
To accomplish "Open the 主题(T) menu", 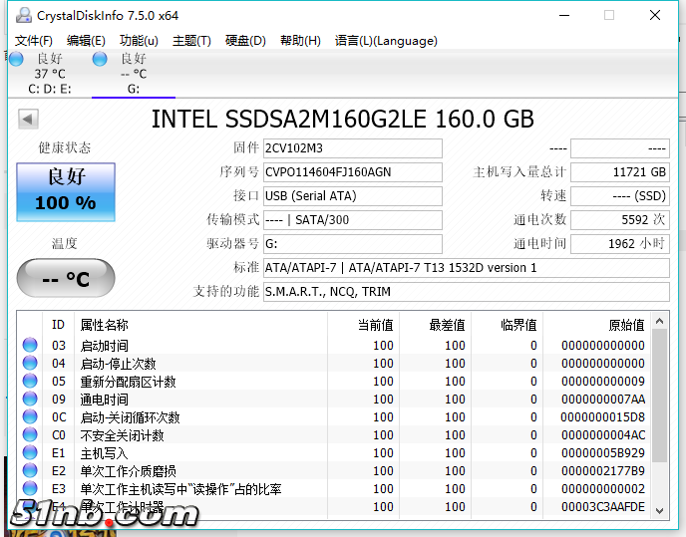I will coord(191,41).
